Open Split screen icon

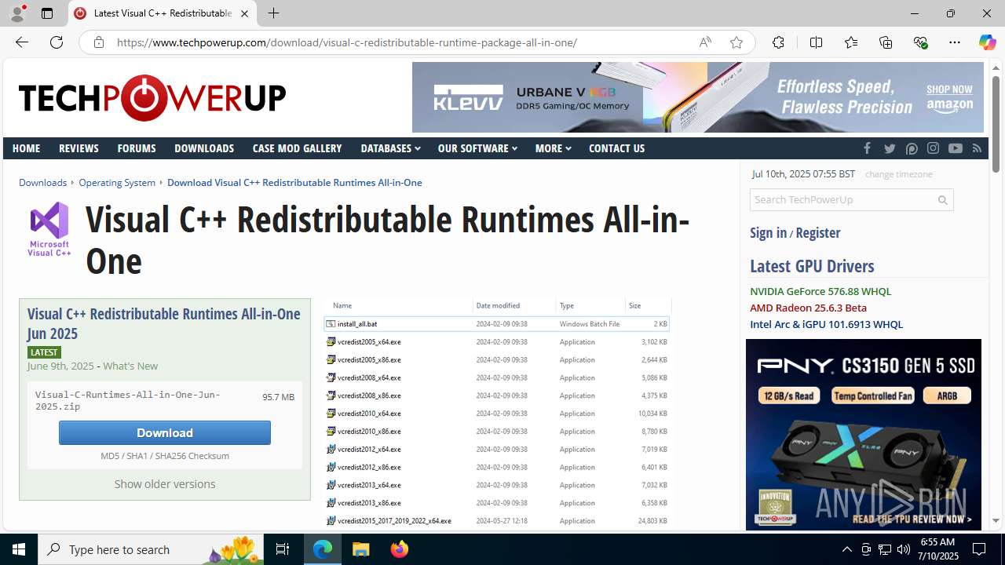point(816,42)
